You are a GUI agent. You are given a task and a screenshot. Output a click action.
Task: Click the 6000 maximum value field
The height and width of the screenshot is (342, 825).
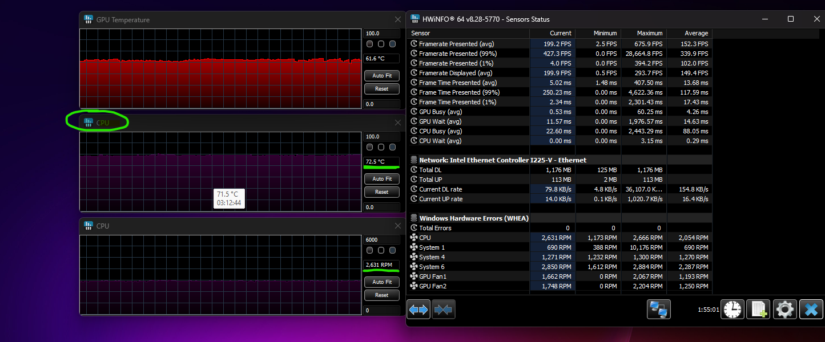[381, 240]
